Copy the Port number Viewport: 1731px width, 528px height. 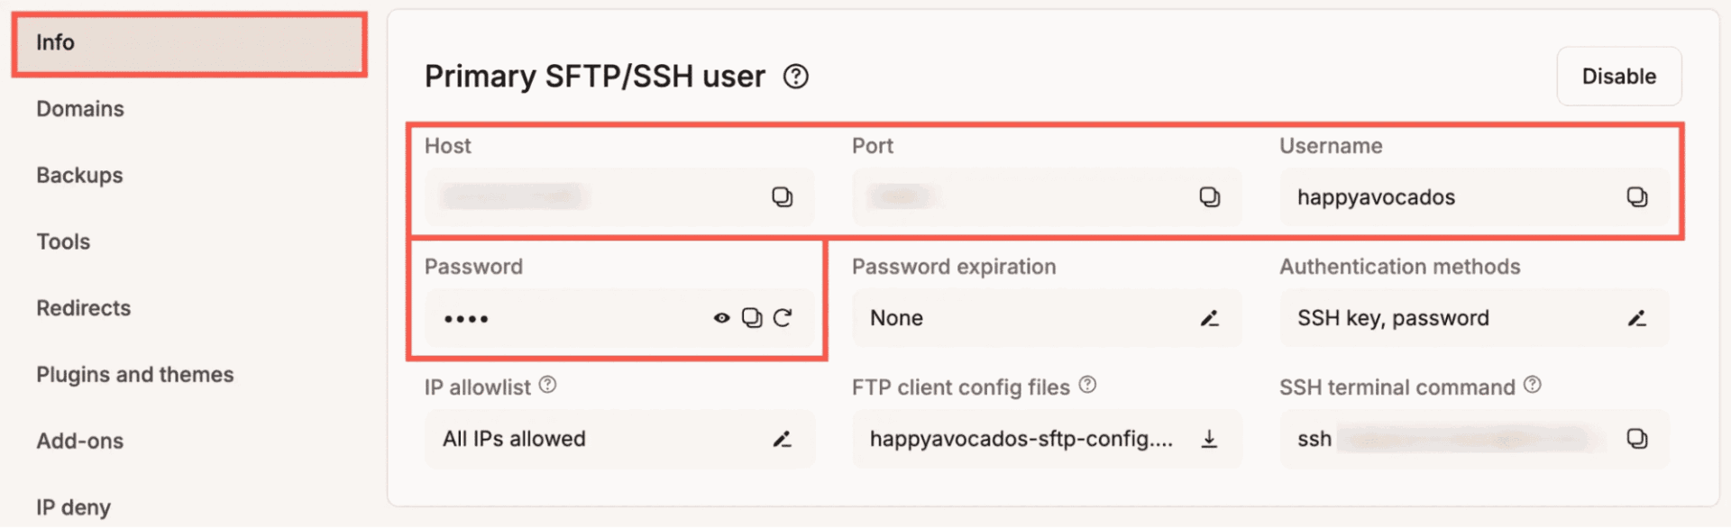(1211, 196)
